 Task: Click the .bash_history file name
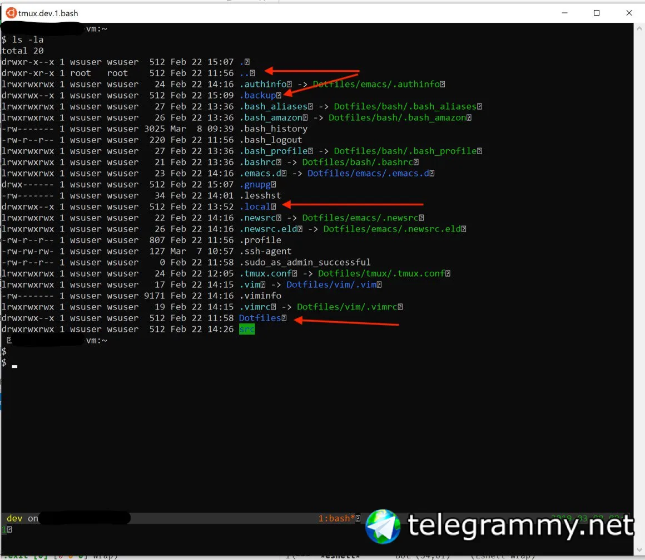(274, 129)
